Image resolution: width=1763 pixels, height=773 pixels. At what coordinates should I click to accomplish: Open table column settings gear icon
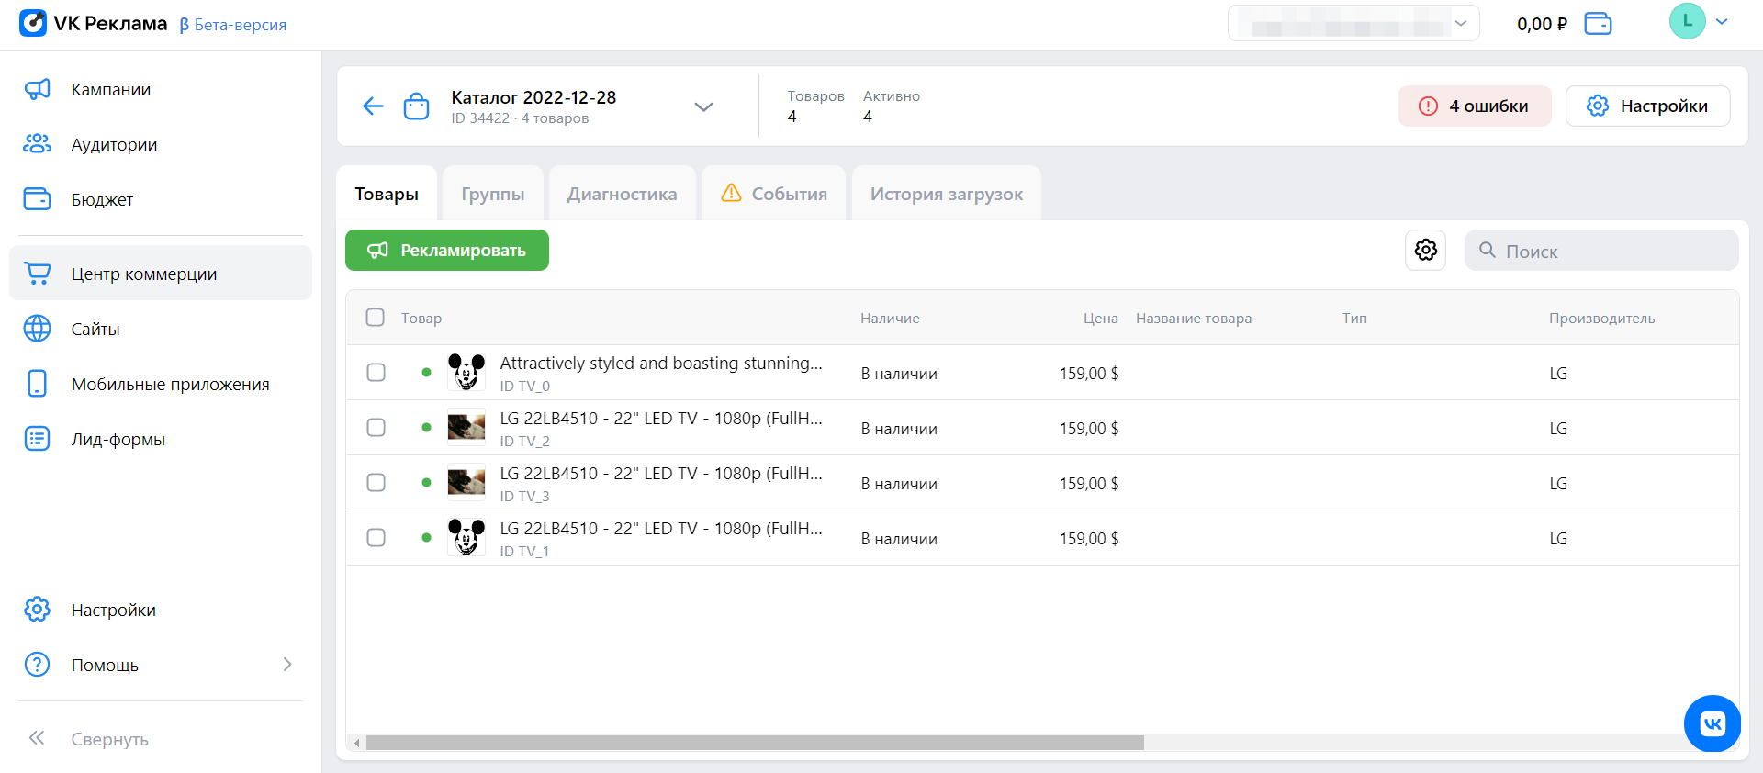[1425, 250]
